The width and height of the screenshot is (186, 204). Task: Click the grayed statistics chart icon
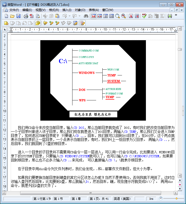[150, 16]
